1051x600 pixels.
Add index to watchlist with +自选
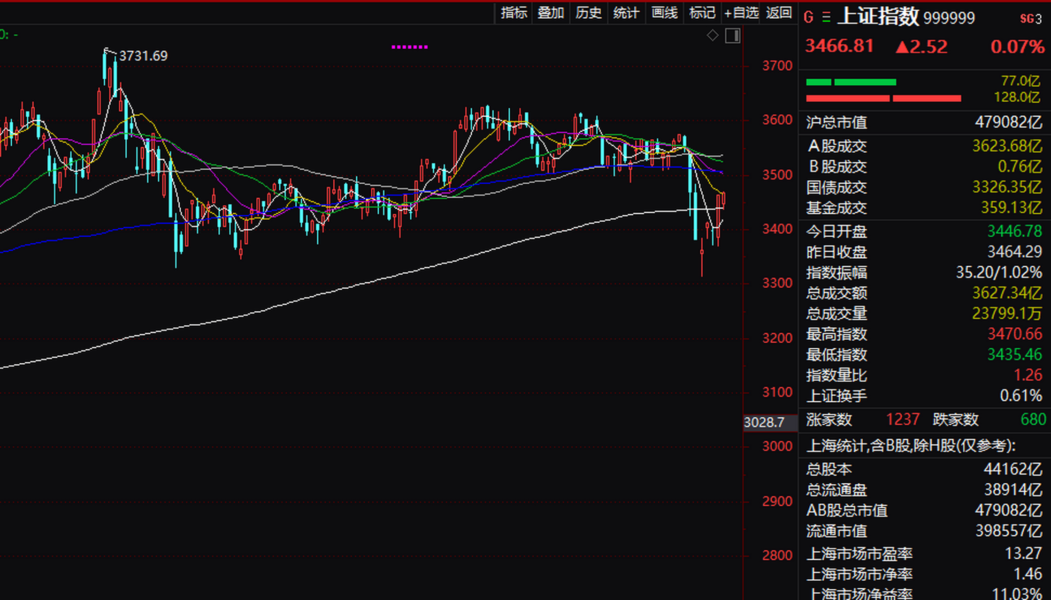tap(741, 13)
